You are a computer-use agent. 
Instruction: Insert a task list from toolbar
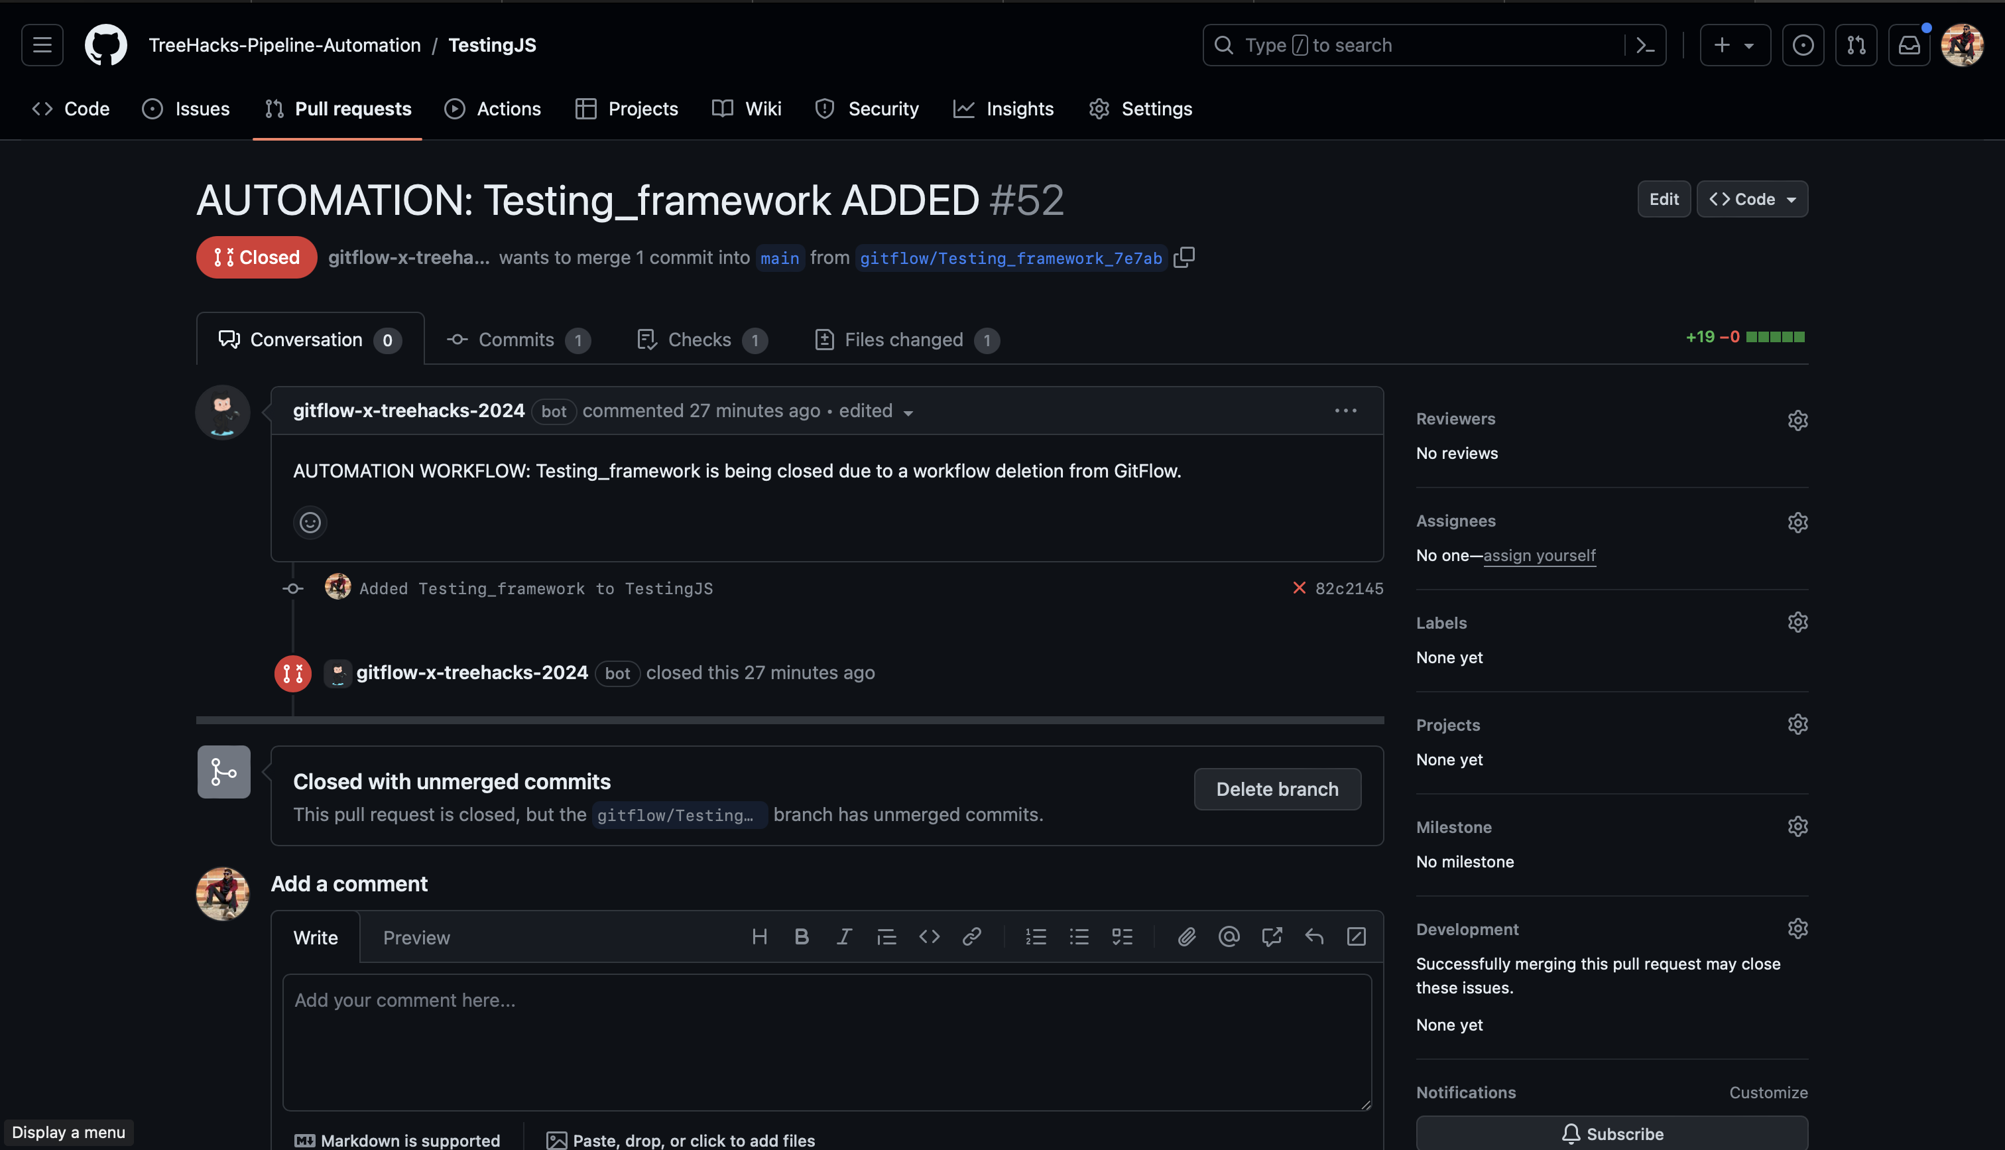point(1122,936)
